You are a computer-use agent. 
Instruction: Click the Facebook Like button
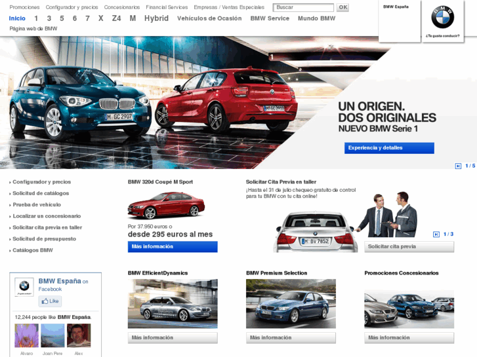(51, 301)
